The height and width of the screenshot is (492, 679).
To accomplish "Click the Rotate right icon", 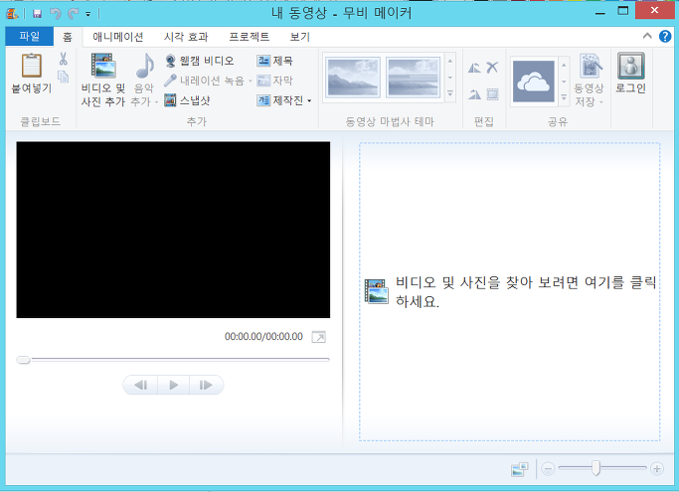I will [474, 94].
